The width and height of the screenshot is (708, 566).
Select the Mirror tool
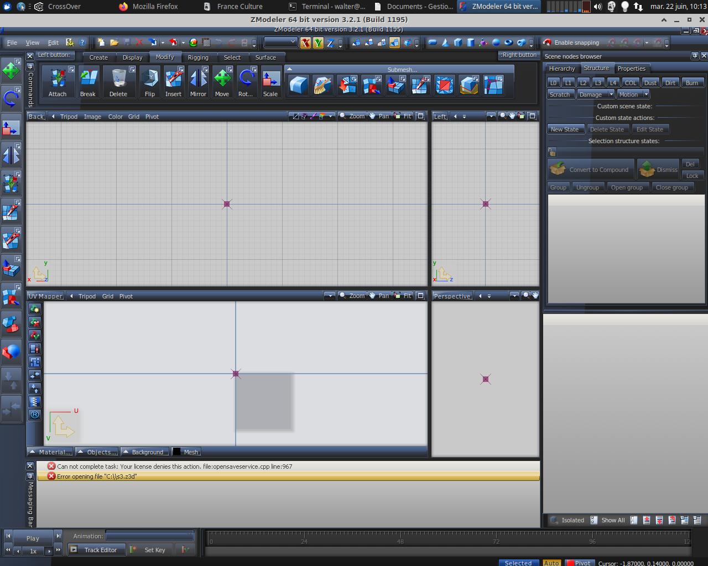(x=198, y=82)
